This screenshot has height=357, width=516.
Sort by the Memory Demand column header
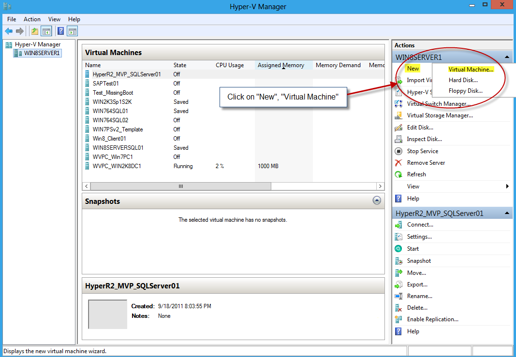click(339, 65)
